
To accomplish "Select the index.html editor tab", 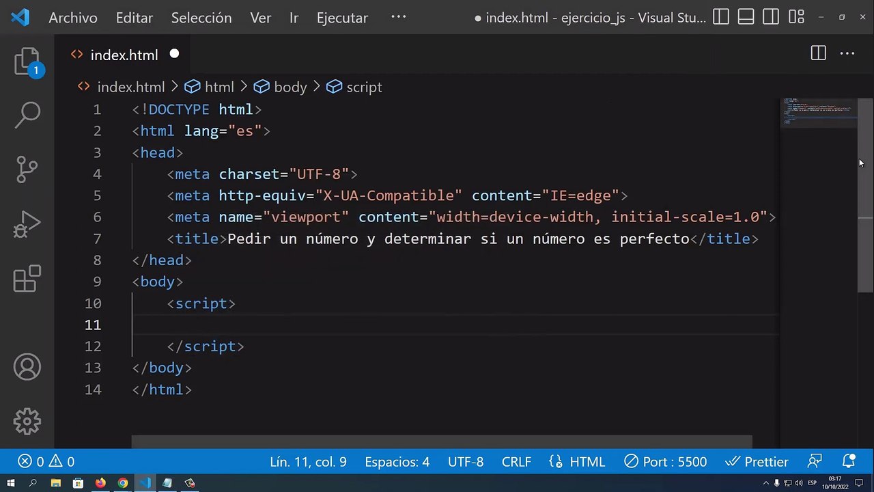I will [124, 55].
